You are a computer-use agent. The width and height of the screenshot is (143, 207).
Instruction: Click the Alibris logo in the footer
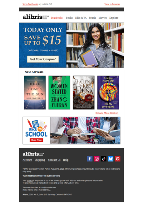click(33, 154)
